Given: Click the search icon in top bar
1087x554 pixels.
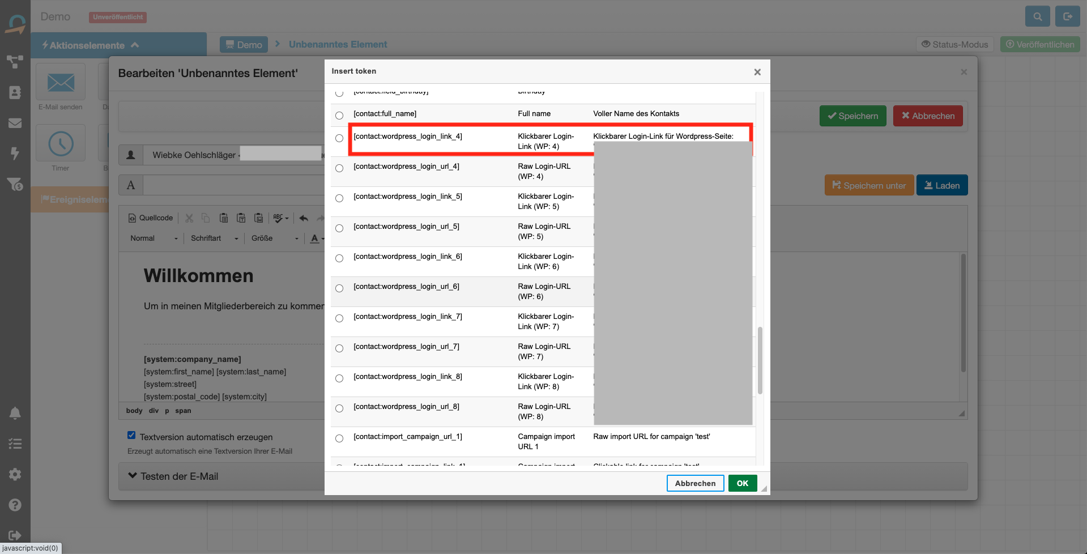Looking at the screenshot, I should tap(1037, 16).
